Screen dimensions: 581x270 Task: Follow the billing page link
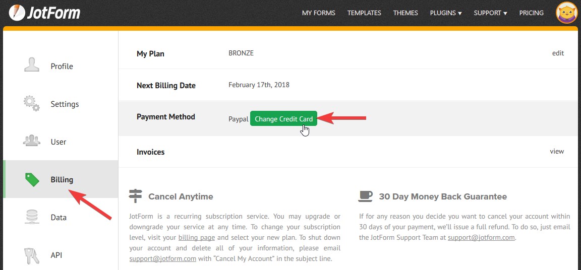tap(197, 237)
